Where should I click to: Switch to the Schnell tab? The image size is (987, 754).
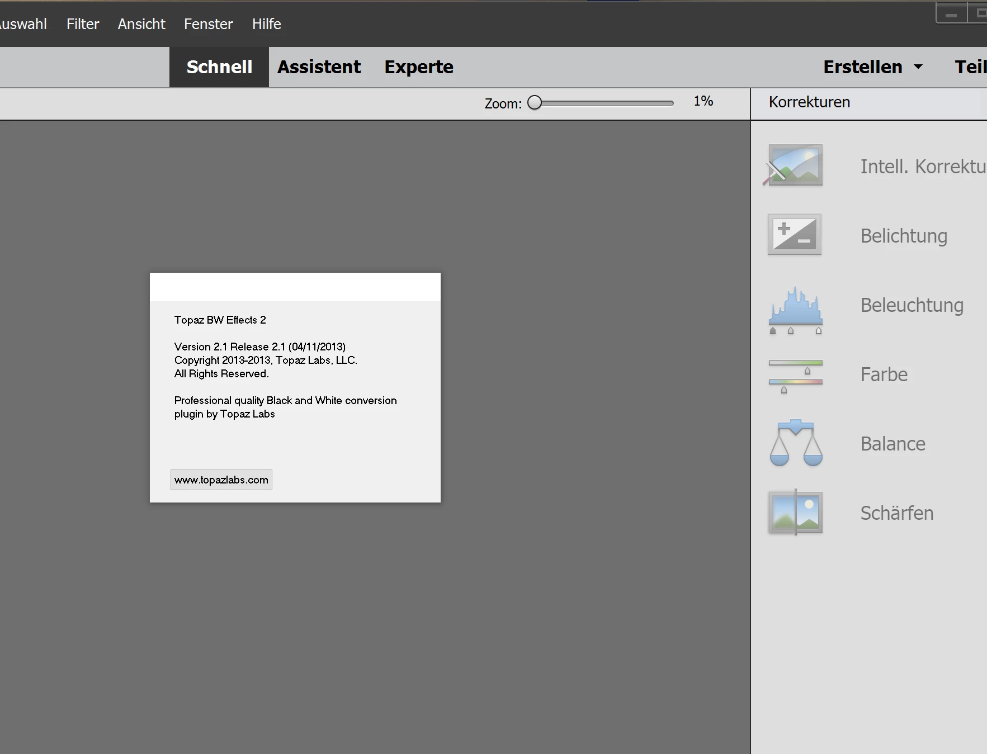click(219, 67)
